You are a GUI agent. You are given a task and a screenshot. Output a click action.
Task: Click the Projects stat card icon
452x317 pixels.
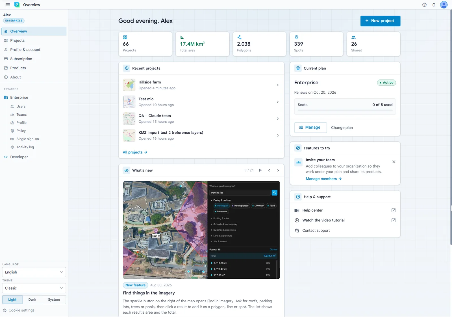coord(125,37)
